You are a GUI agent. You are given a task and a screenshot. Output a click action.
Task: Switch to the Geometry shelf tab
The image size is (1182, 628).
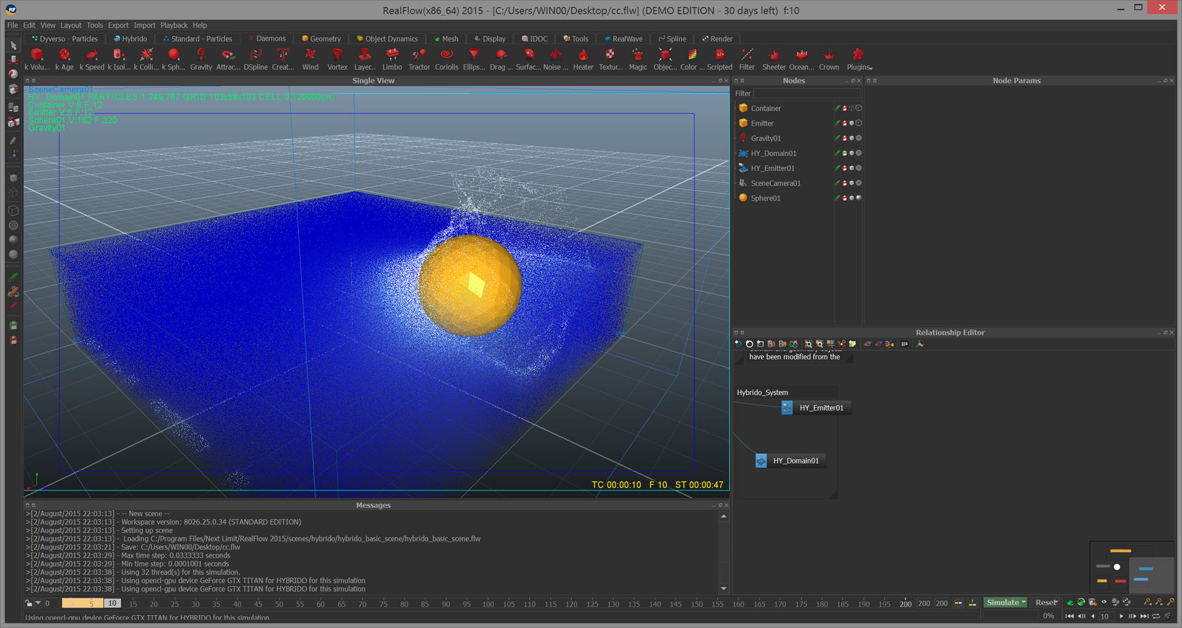point(321,39)
